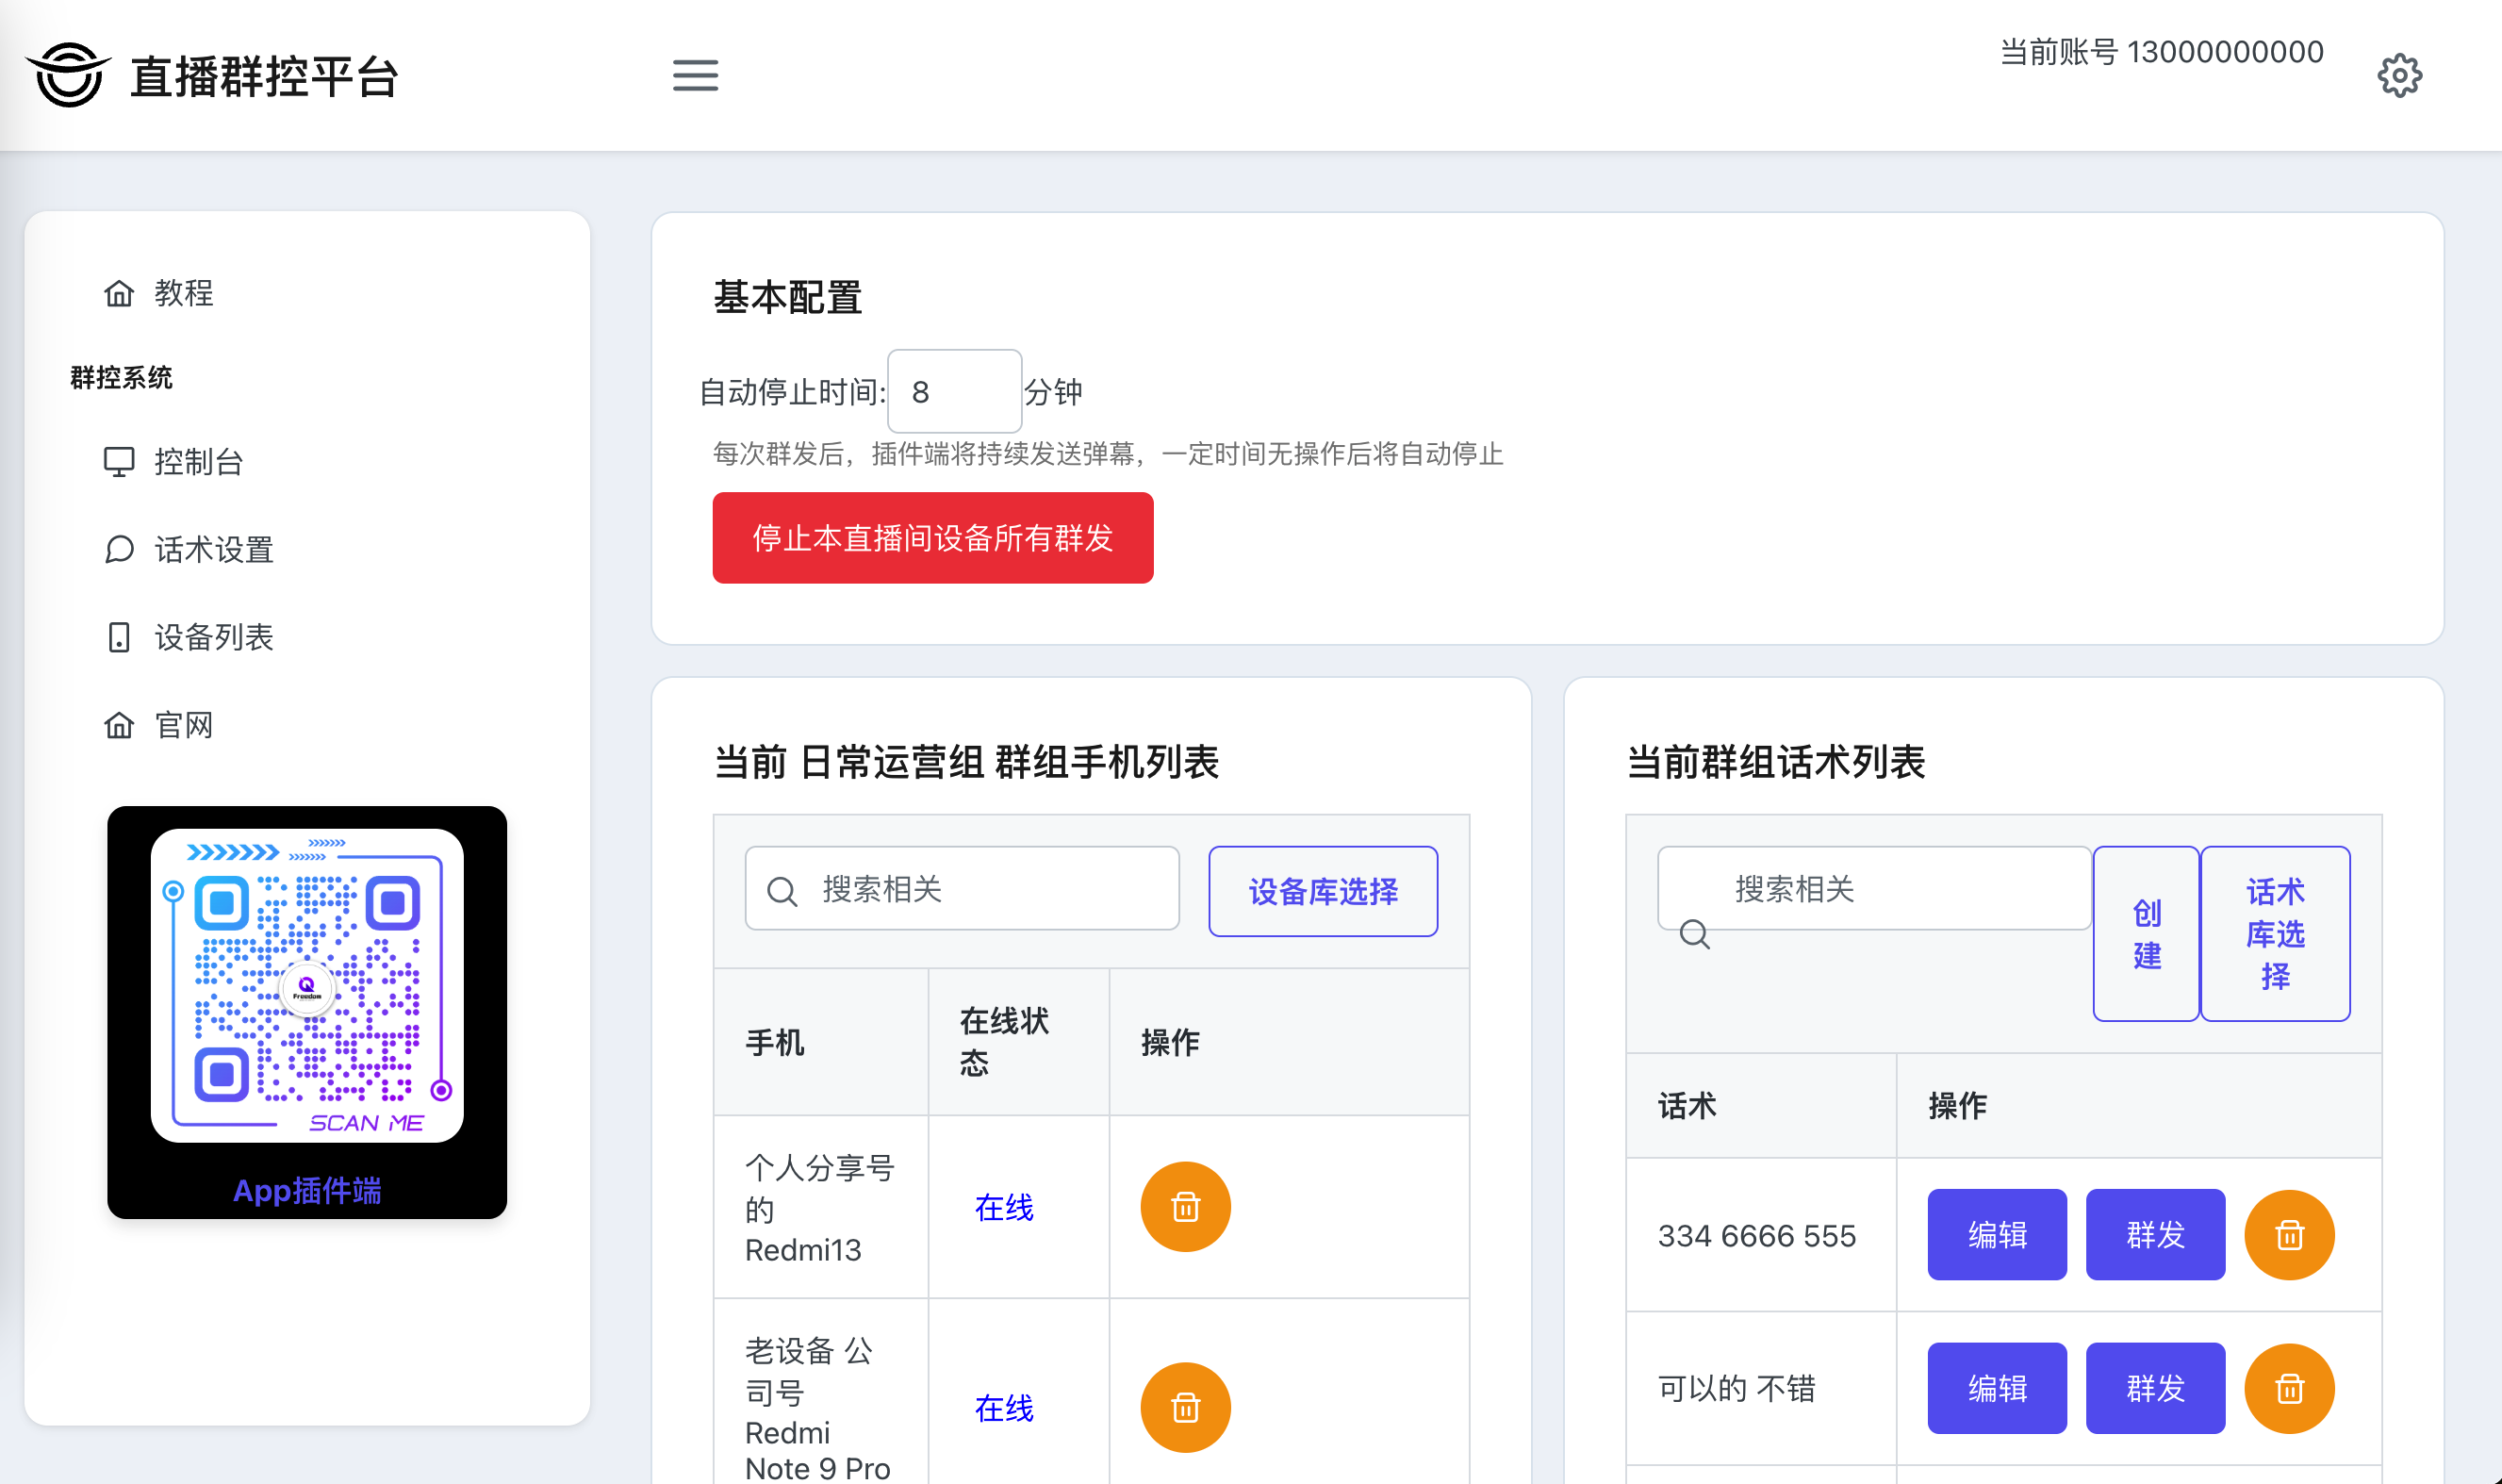
Task: Click the 自动停止时间 minutes input
Action: click(x=955, y=391)
